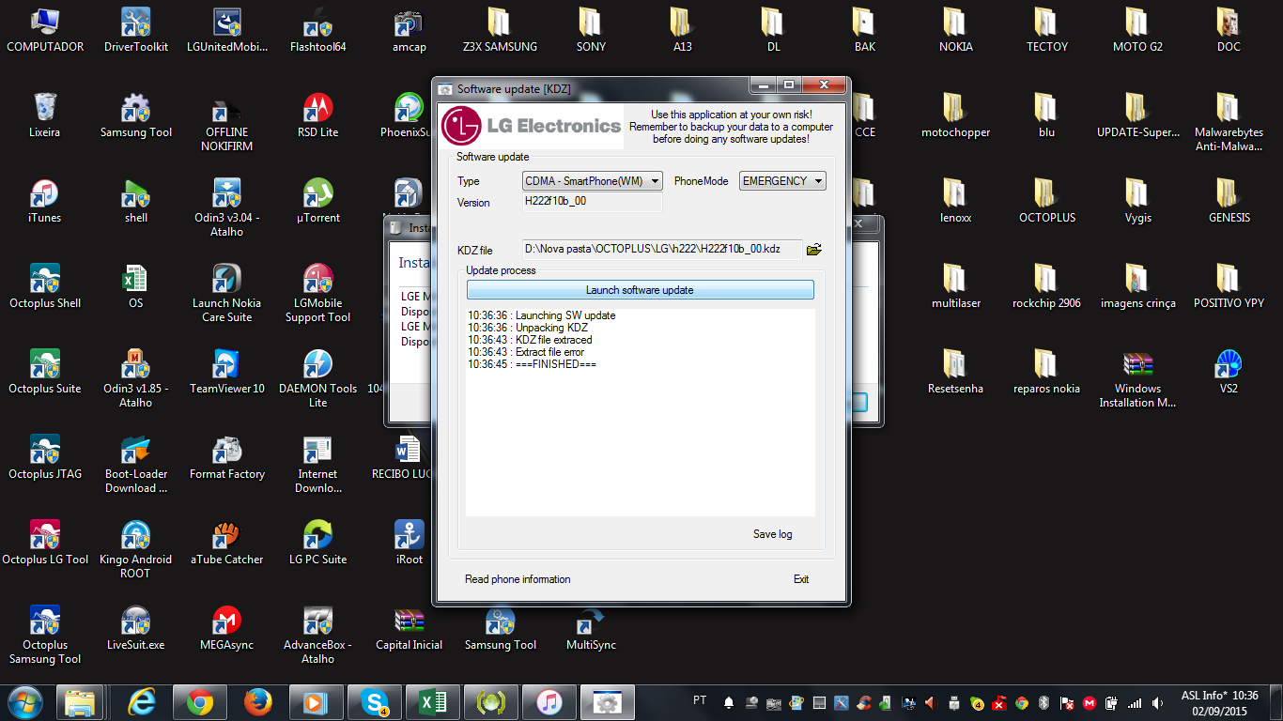Open the COMPUTADOR desktop icon
1283x721 pixels.
click(x=44, y=30)
